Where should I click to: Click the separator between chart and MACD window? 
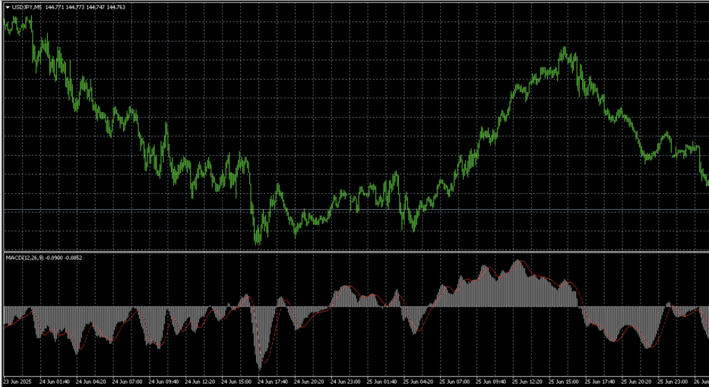(354, 251)
